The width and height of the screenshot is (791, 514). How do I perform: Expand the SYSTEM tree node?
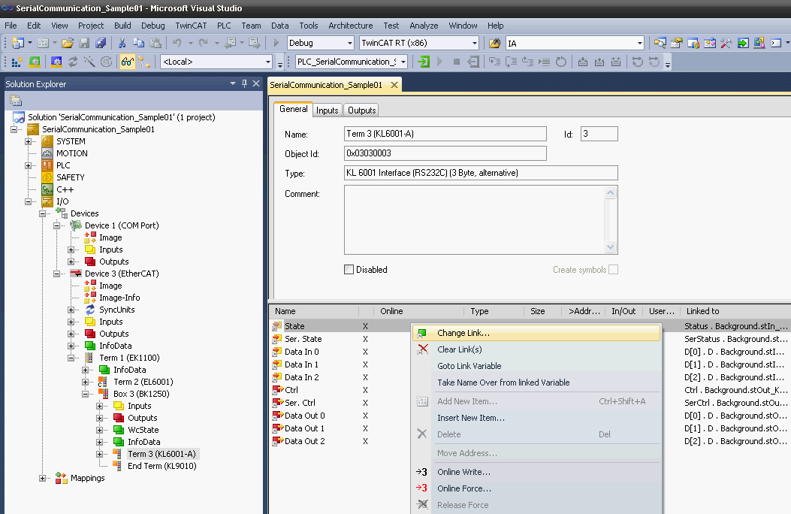pyautogui.click(x=29, y=142)
